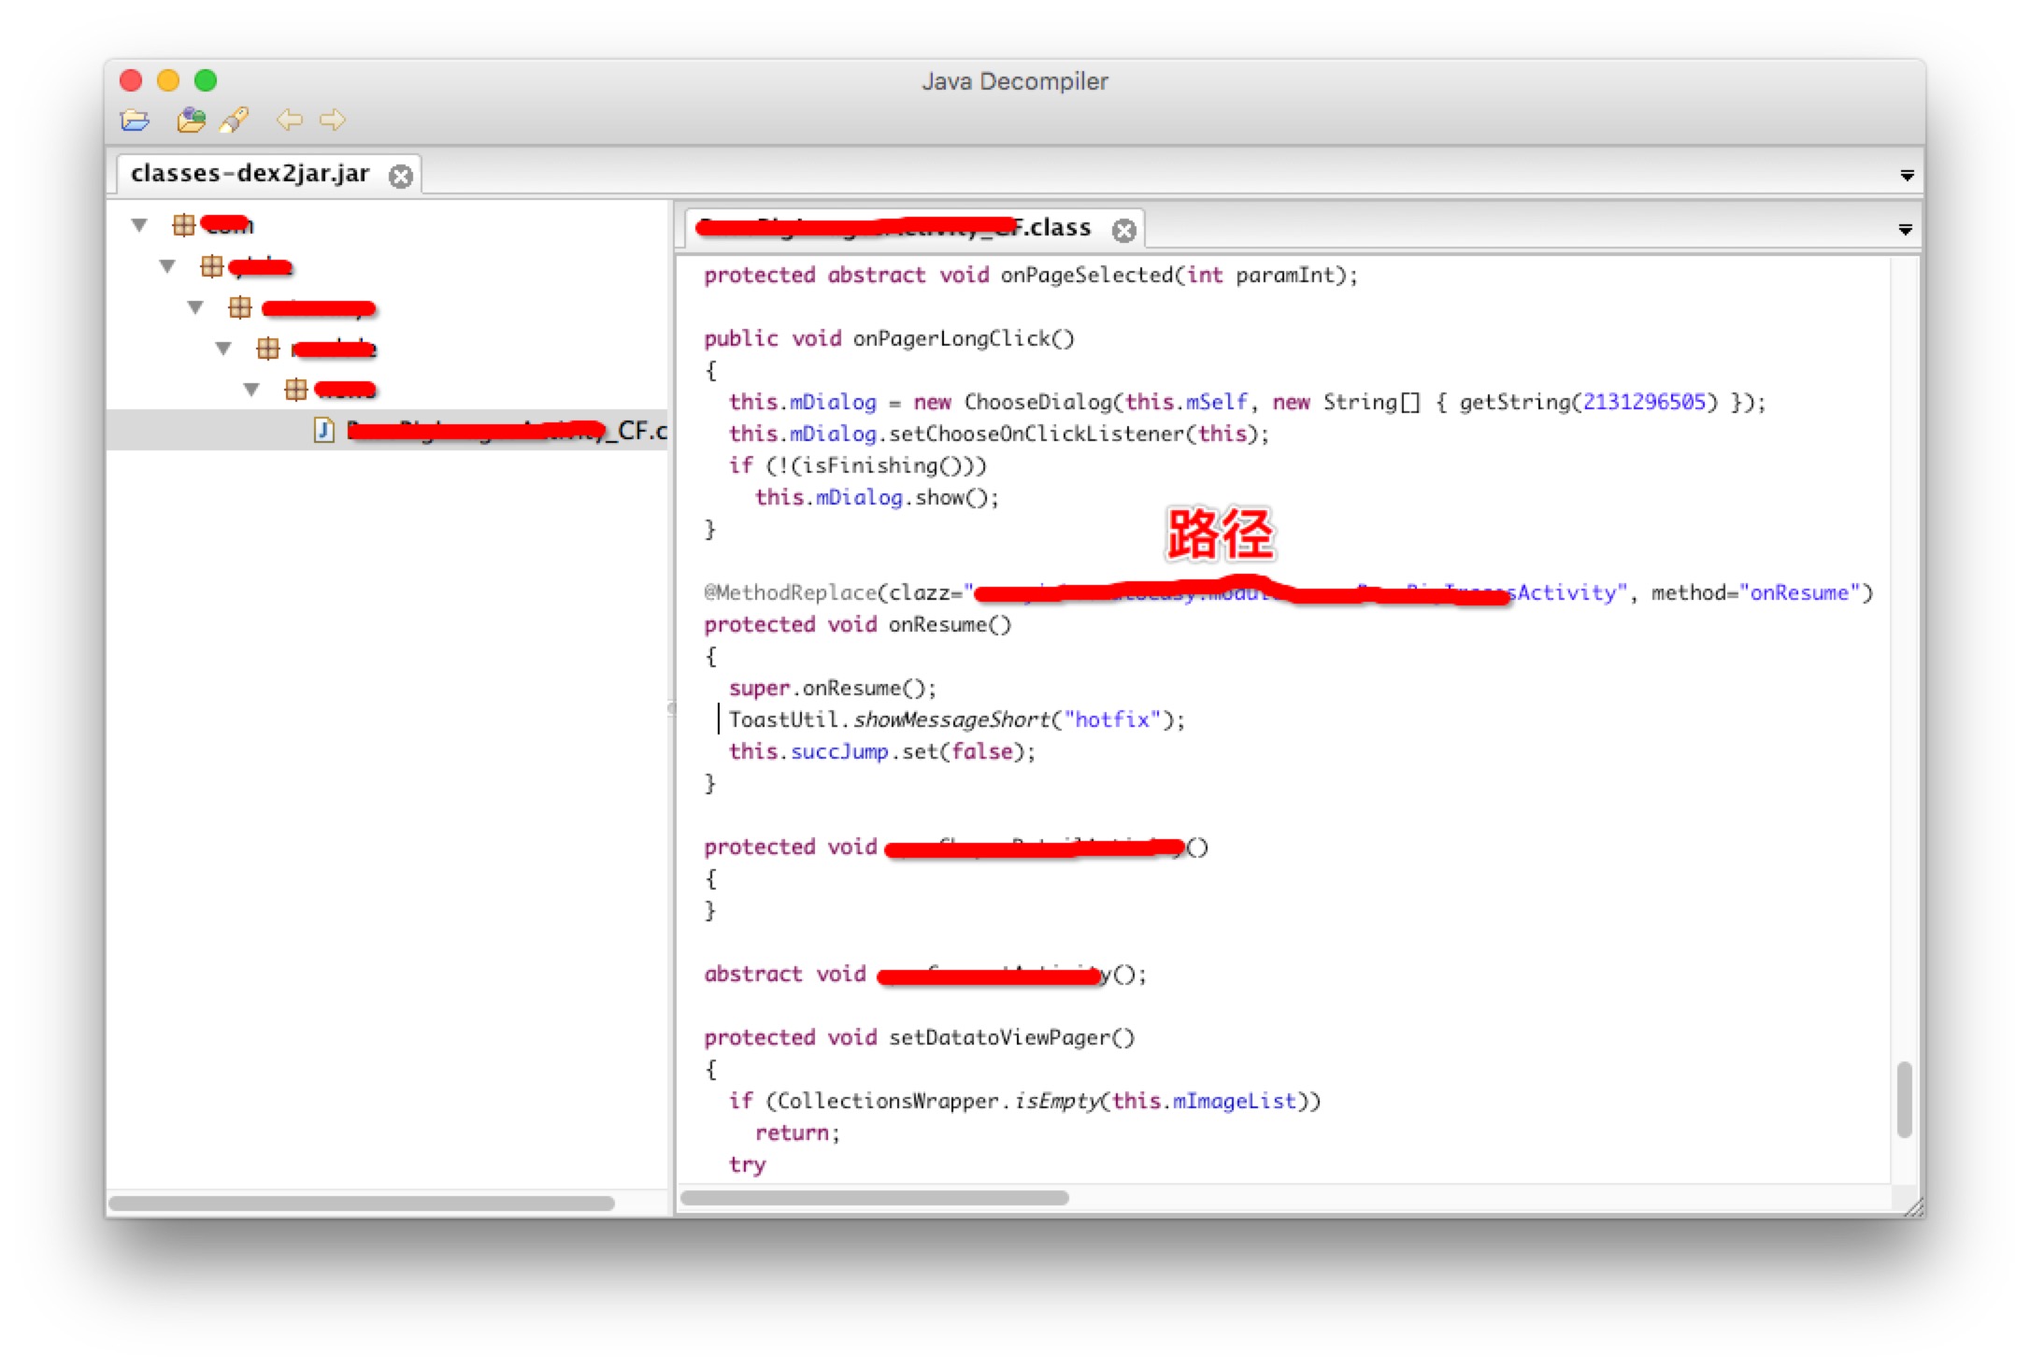Click the Java class file icon
The image size is (2030, 1368).
323,431
